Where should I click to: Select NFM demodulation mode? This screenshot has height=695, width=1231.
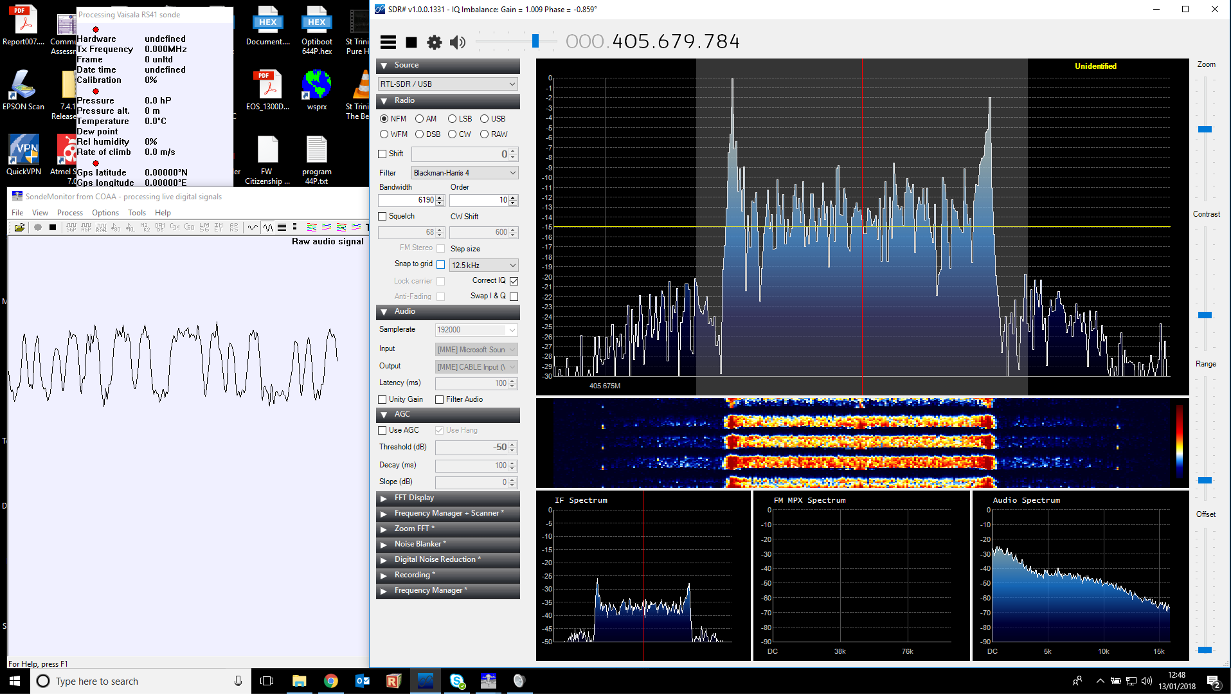tap(384, 119)
